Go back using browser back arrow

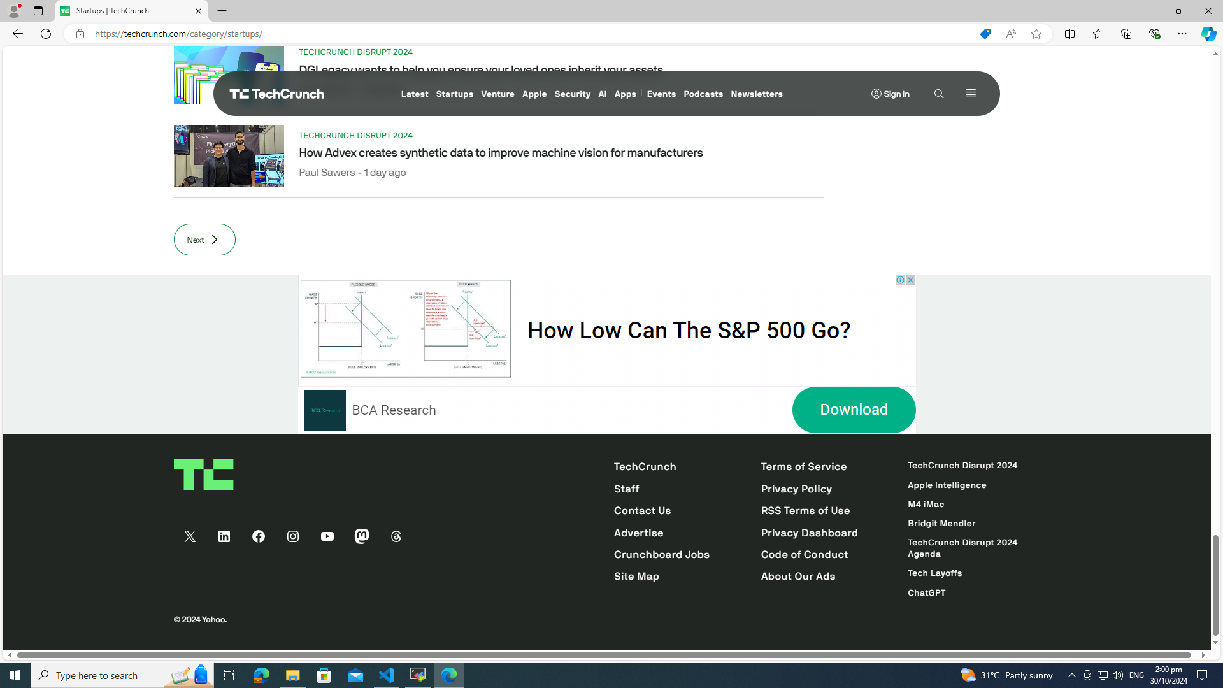point(17,34)
